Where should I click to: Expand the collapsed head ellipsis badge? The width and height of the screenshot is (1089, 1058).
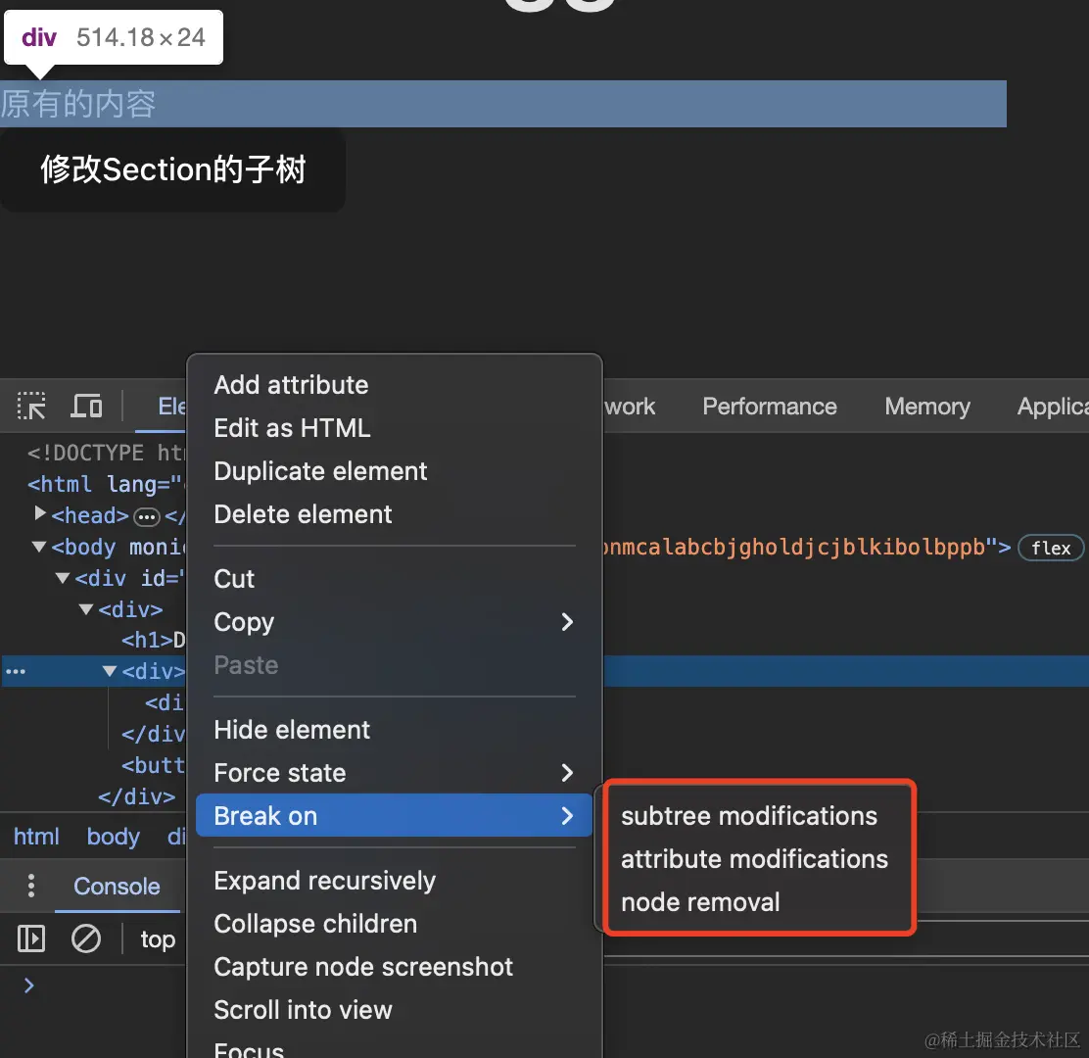click(x=147, y=517)
